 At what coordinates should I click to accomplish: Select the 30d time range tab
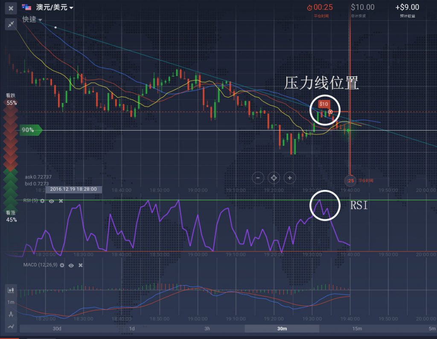[x=57, y=328]
